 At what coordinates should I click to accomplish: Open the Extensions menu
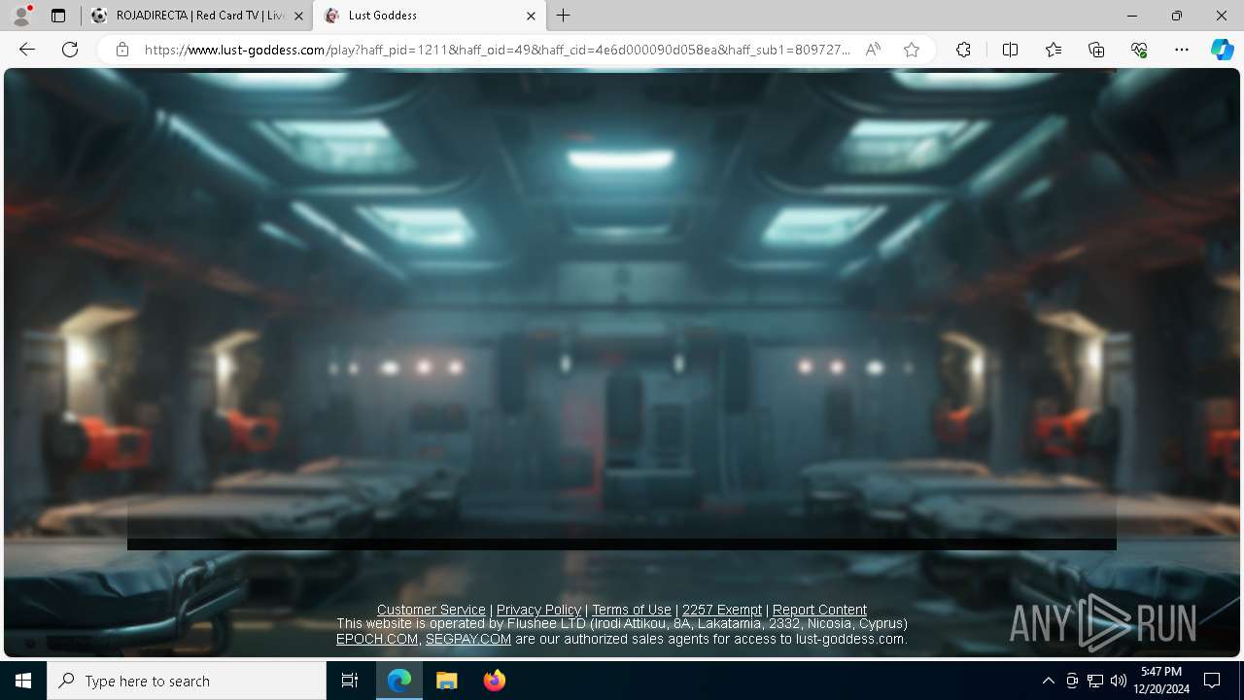click(x=963, y=50)
